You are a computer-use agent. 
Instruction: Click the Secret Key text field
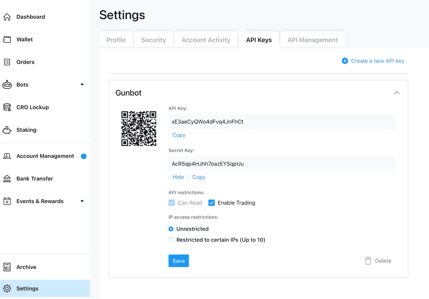click(x=282, y=164)
